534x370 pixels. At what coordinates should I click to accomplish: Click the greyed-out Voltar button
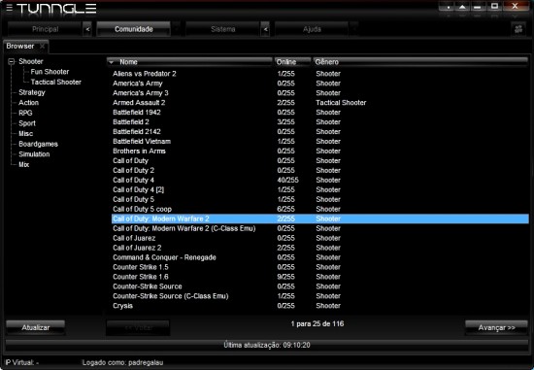[x=138, y=327]
